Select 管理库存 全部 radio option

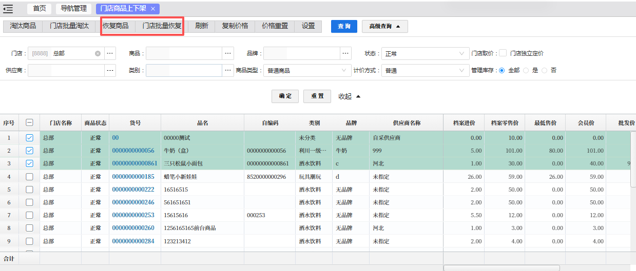pos(502,70)
